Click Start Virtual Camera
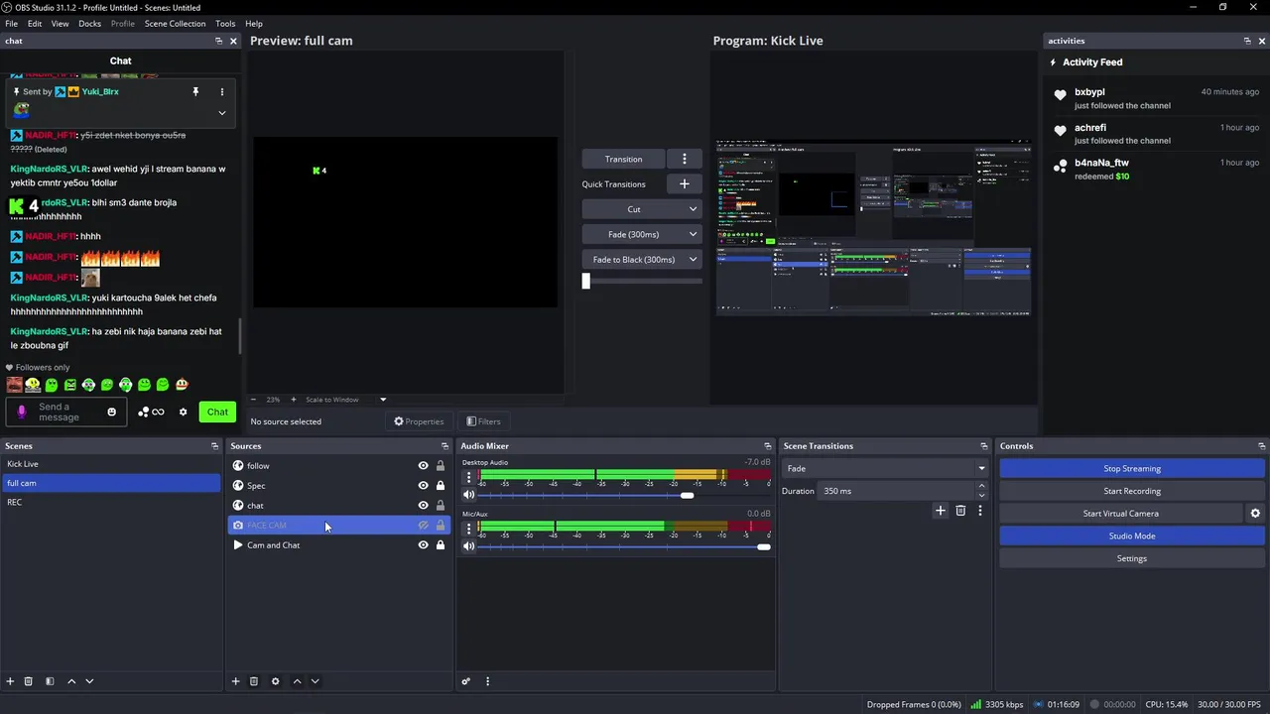The height and width of the screenshot is (714, 1270). coord(1121,514)
